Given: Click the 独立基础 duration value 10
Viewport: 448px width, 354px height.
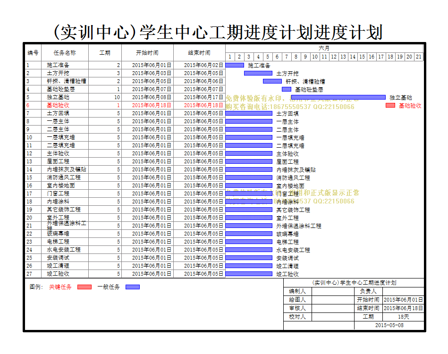Looking at the screenshot, I should click(x=117, y=97).
